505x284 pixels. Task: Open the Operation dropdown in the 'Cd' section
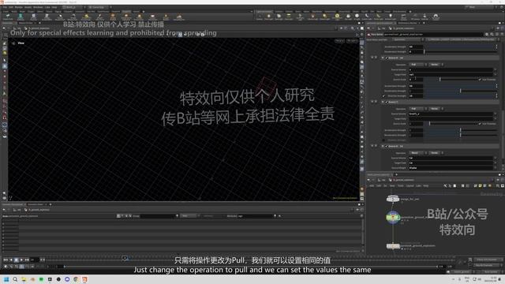click(x=417, y=153)
